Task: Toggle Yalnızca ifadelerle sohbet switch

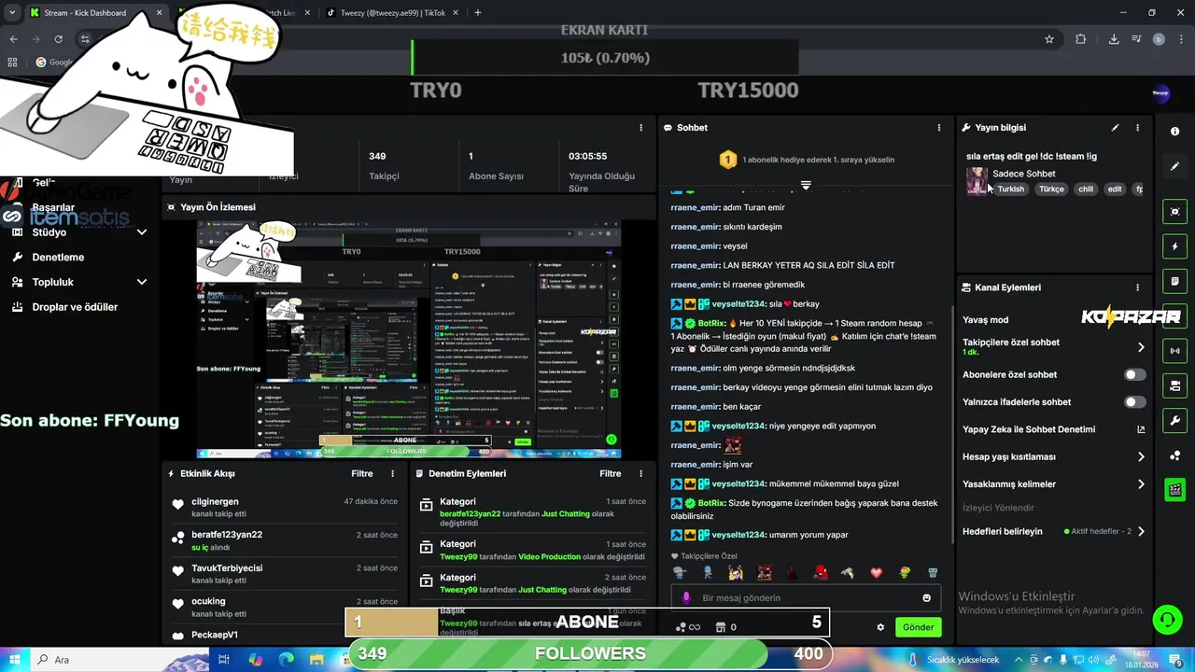Action: 1134,402
